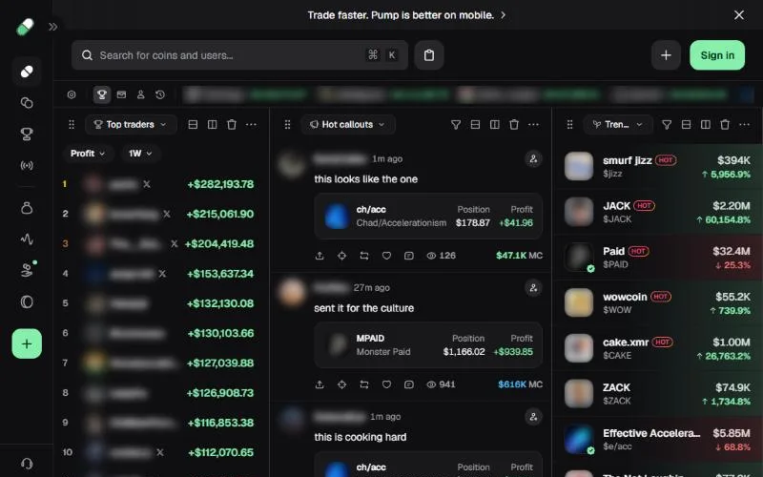Open the circle icon below the hand-coin icon
This screenshot has height=477, width=763.
coord(27,301)
